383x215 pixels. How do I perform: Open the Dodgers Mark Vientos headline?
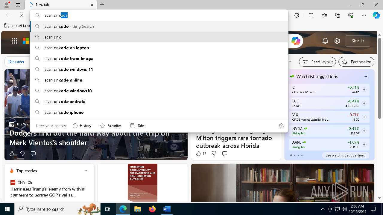[x=89, y=138]
